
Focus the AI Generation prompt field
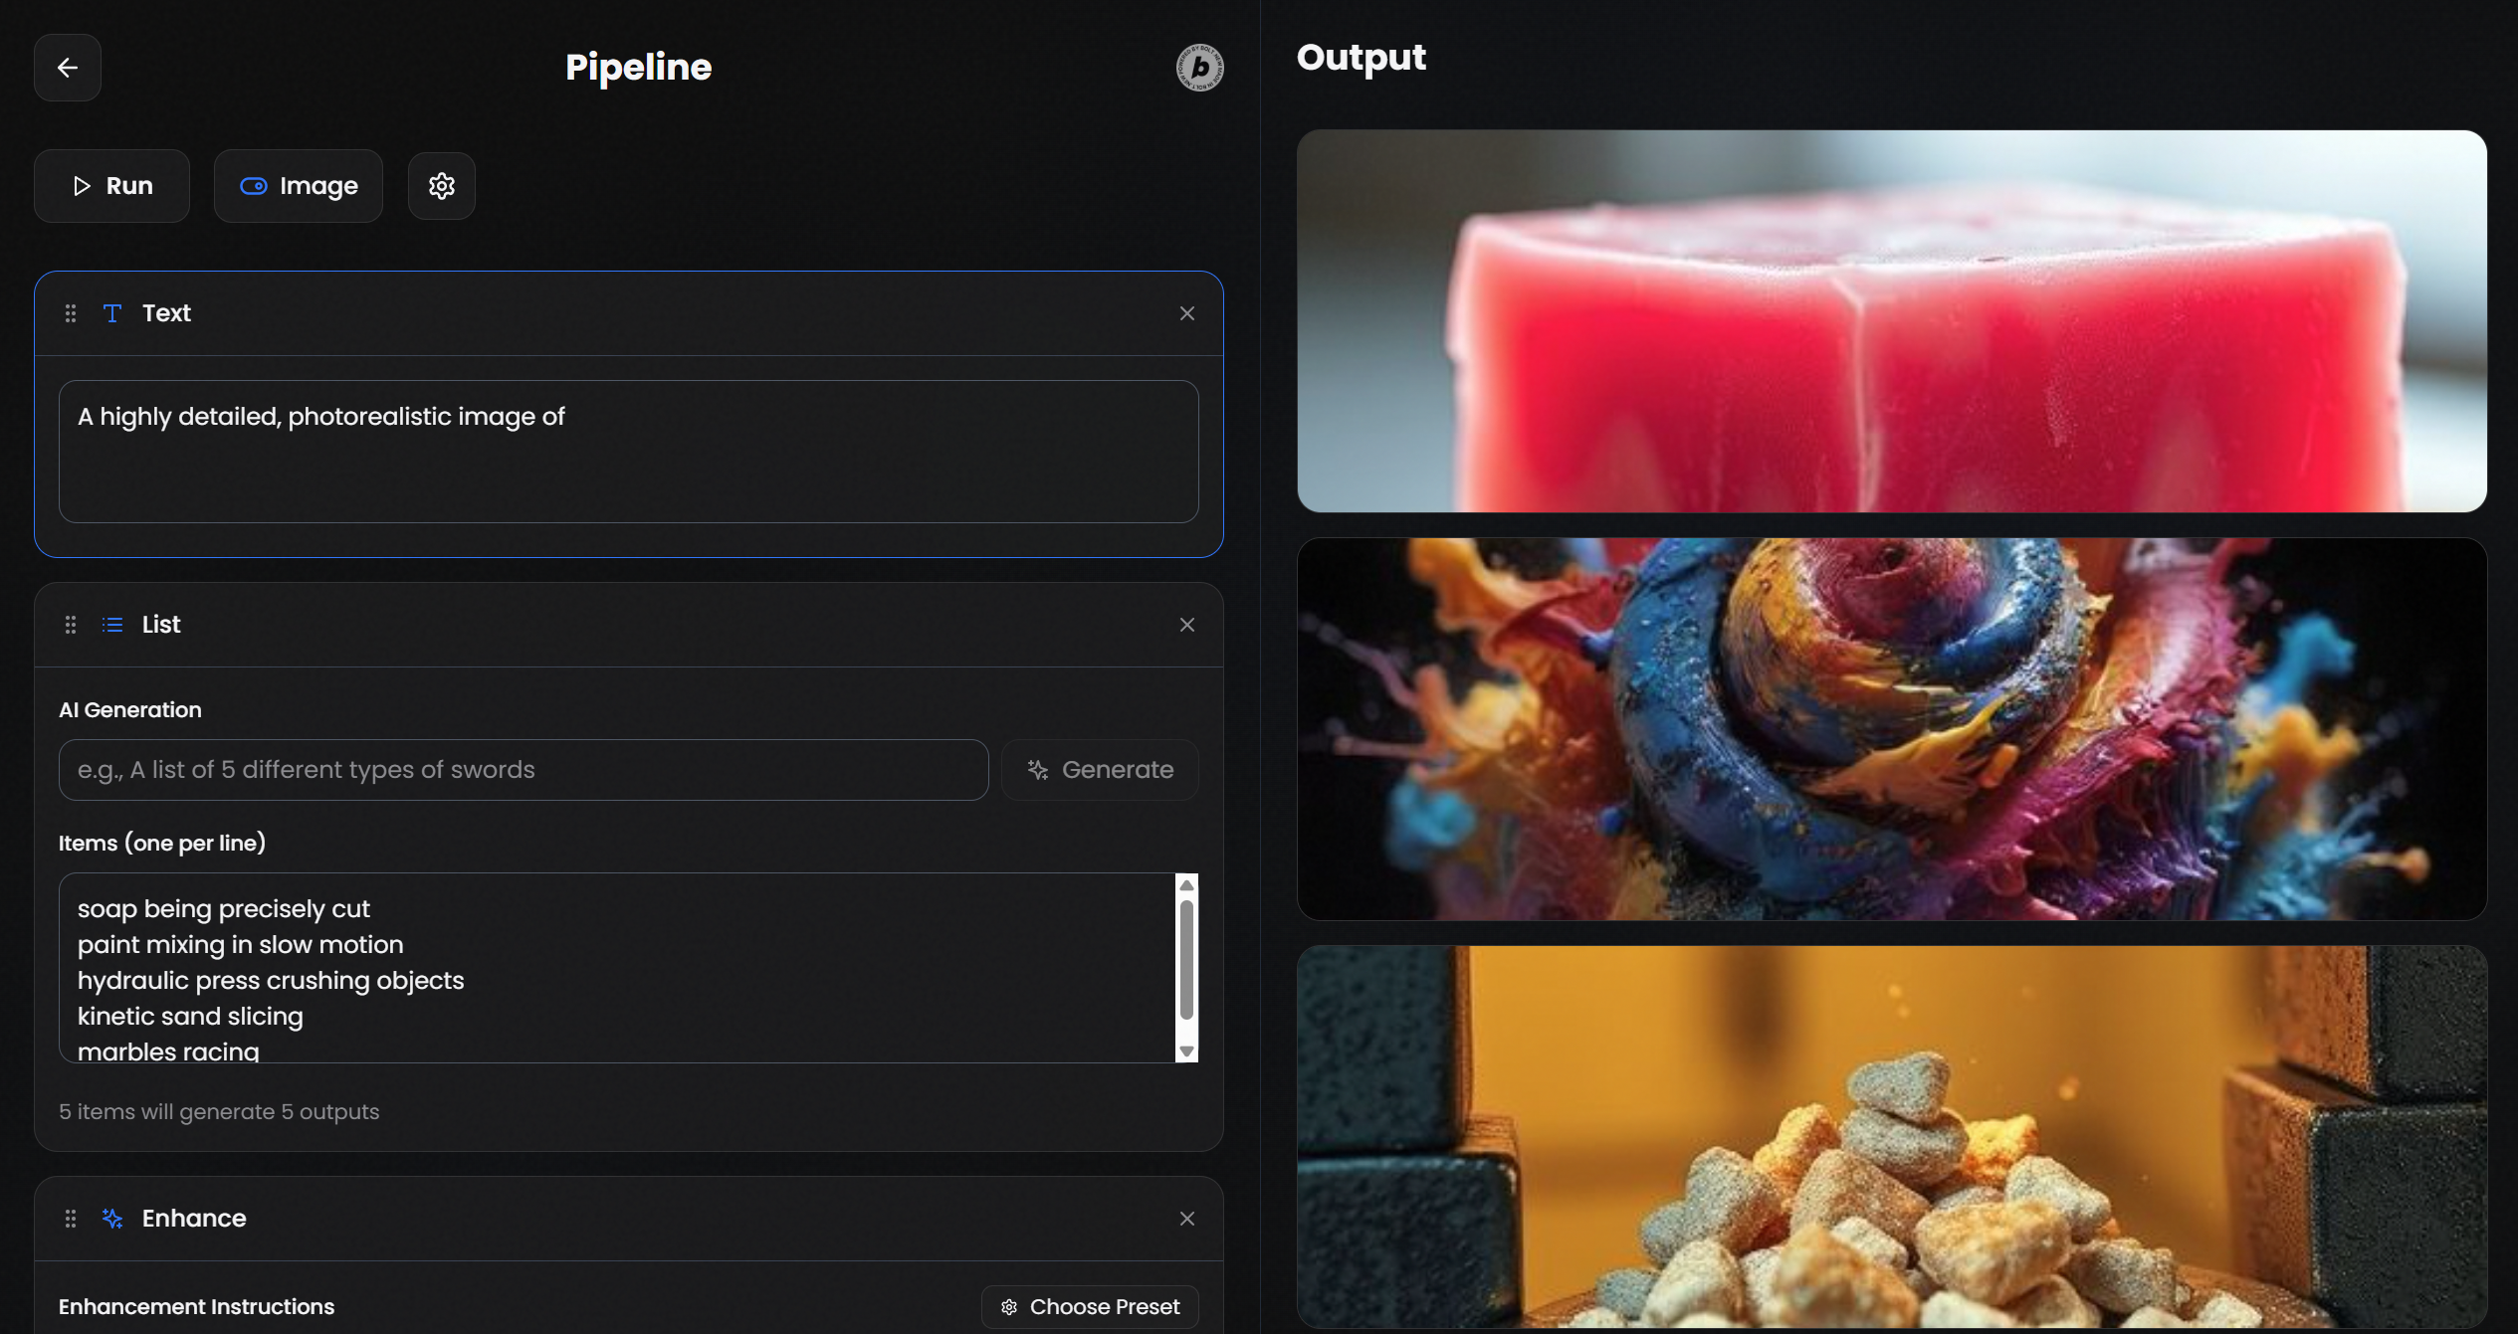[523, 770]
